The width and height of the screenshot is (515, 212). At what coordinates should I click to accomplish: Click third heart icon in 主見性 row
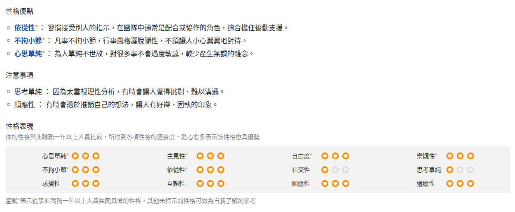(x=221, y=156)
